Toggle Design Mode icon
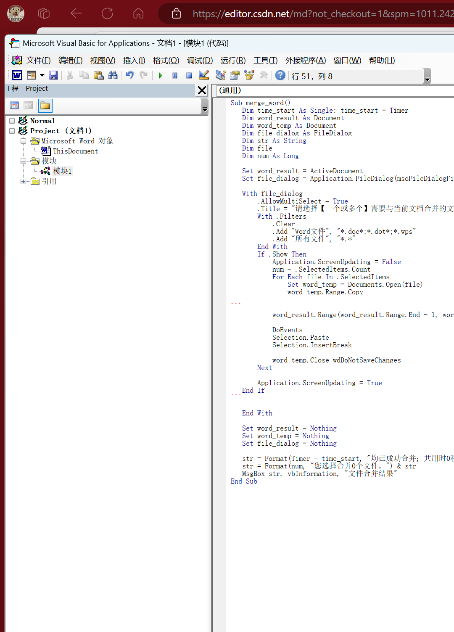The width and height of the screenshot is (454, 632). tap(204, 75)
